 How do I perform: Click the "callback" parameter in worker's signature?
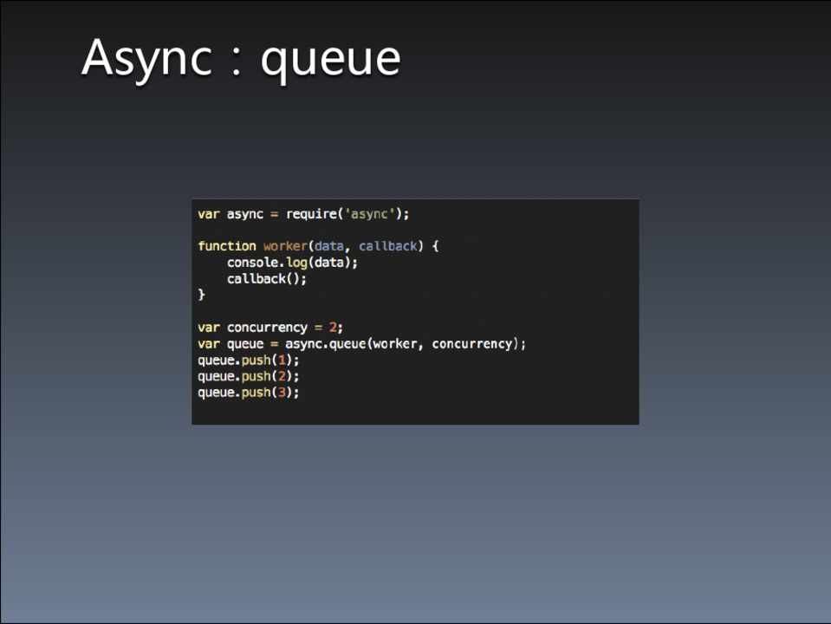tap(388, 246)
